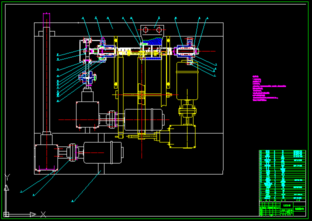Screen dimensions: 312x221
Task: Click the UCS Y-axis arrowhead
Action: click(x=6, y=188)
